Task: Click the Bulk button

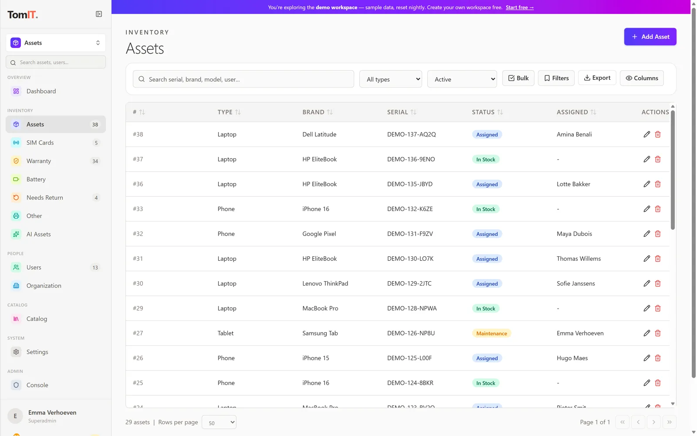Action: (x=518, y=78)
